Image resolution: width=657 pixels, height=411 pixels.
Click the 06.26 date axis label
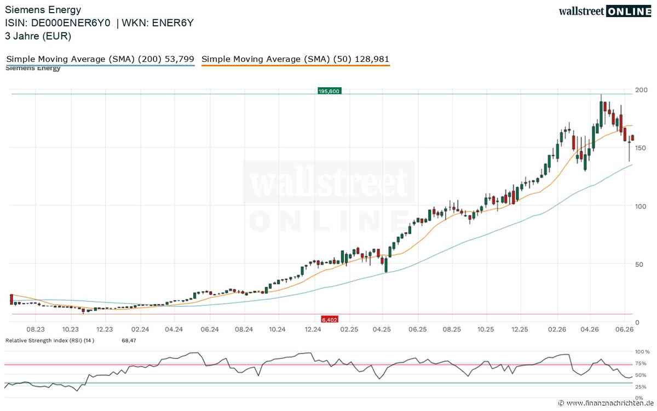coord(625,329)
